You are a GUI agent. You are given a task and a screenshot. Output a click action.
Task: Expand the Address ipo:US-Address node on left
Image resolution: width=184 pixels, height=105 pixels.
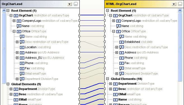coord(17,52)
